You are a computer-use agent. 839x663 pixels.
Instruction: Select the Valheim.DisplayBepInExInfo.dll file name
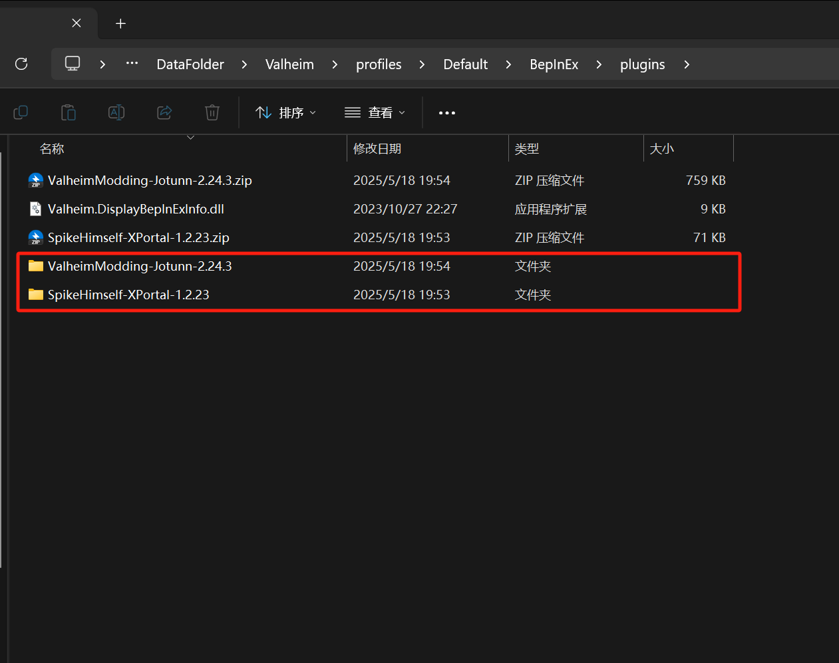(x=136, y=209)
